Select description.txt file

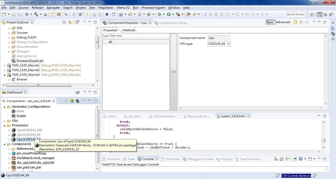26,56
